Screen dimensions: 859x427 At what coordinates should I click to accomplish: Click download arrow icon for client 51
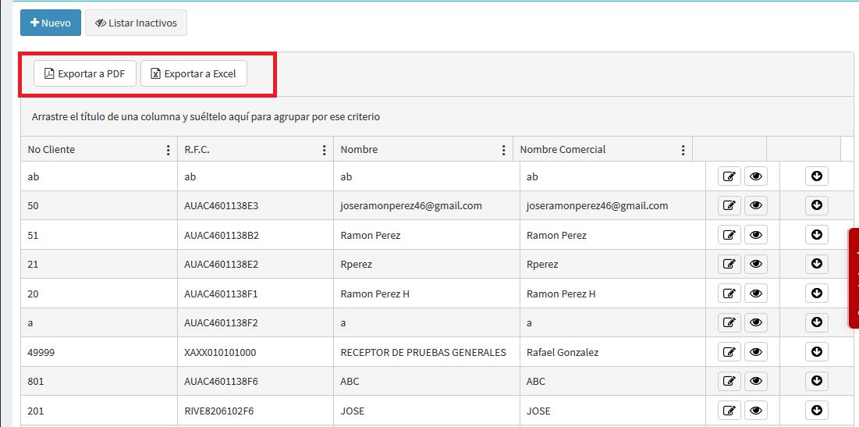click(816, 235)
